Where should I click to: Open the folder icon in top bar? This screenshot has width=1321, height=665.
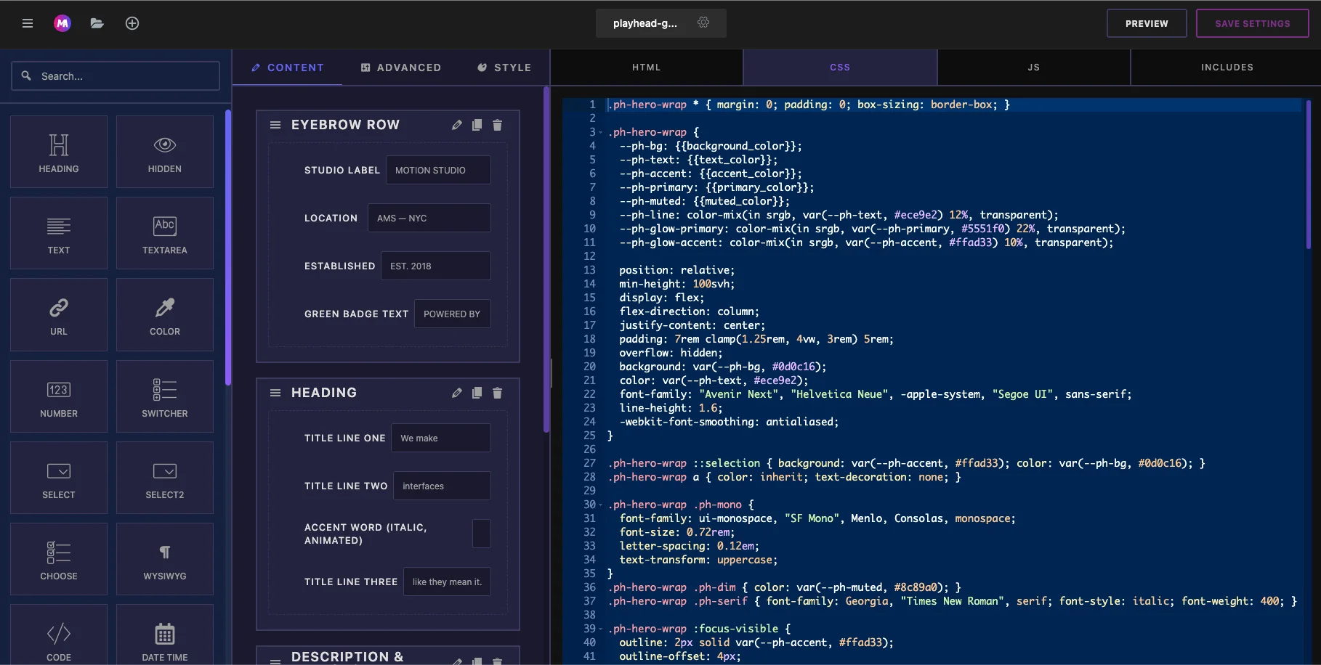pos(97,23)
